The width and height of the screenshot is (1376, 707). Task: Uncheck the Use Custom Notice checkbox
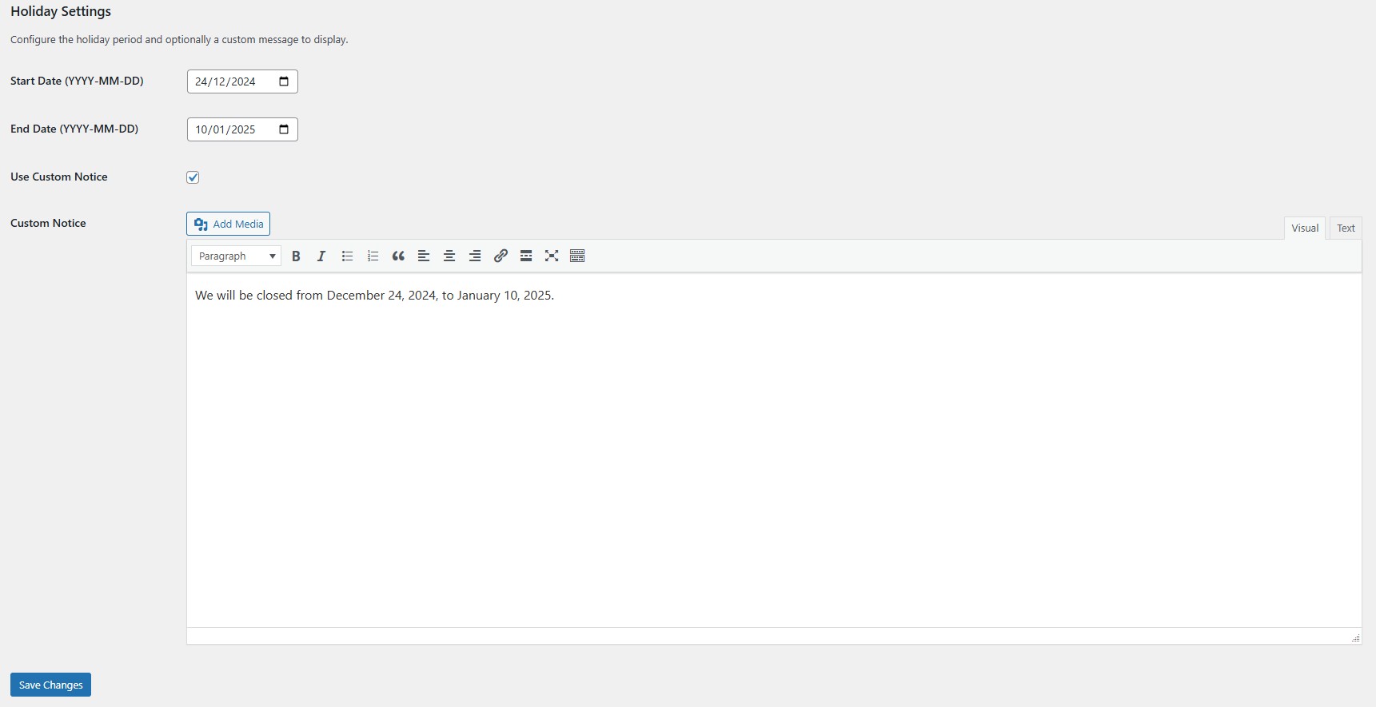[193, 177]
